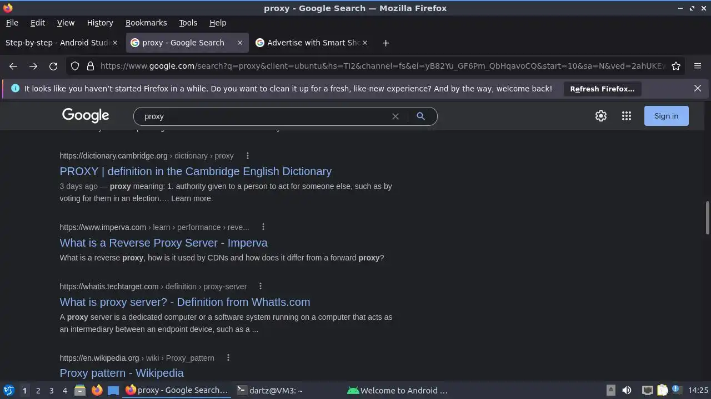The height and width of the screenshot is (399, 711).
Task: Open options for the Cambridge dictionary result
Action: 248,156
